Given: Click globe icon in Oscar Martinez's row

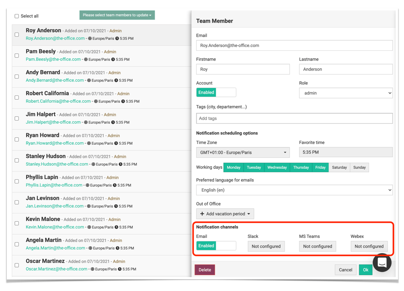Looking at the screenshot, I should 93,269.
